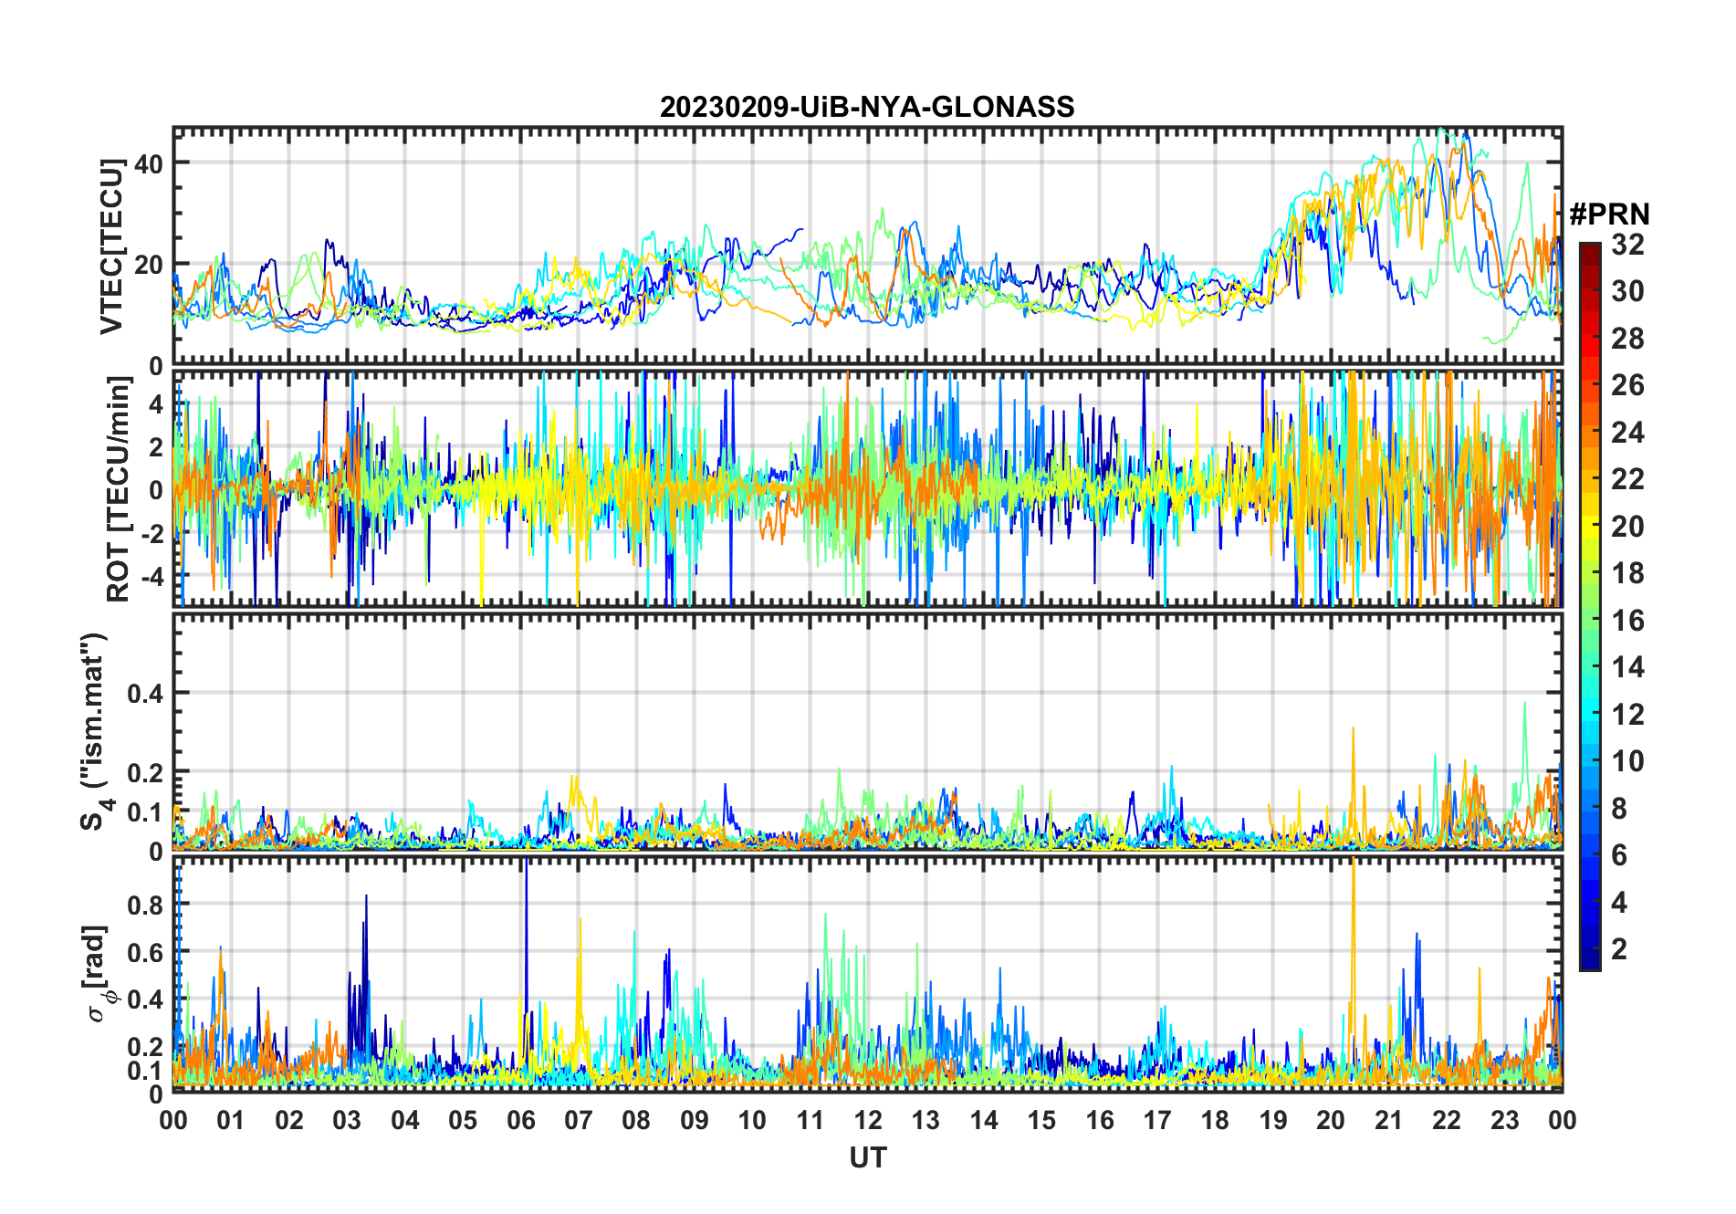
Task: Select the "19" hour label on the UT axis
Action: tap(1273, 1120)
